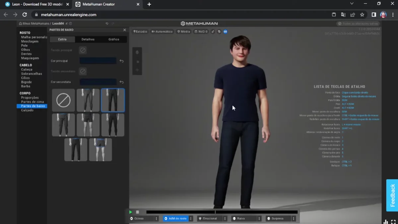Open the Mesclagem section
Viewport: 398px width, 224px height.
coord(30,41)
